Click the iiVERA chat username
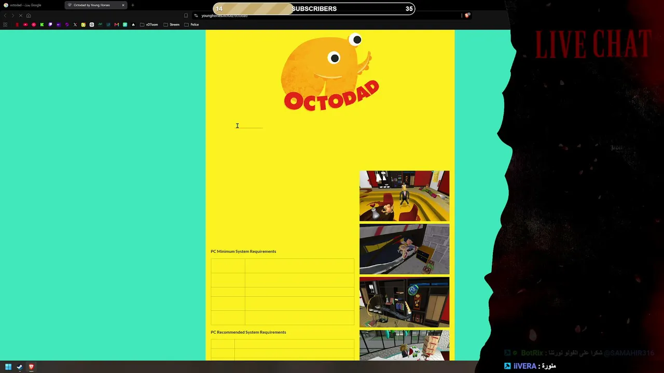The image size is (664, 373). (524, 366)
